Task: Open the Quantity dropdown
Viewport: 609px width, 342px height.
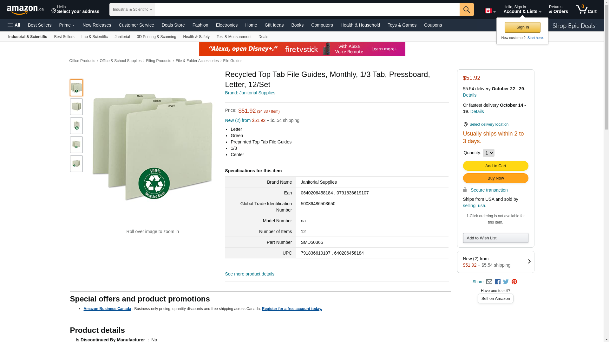Action: pyautogui.click(x=488, y=153)
